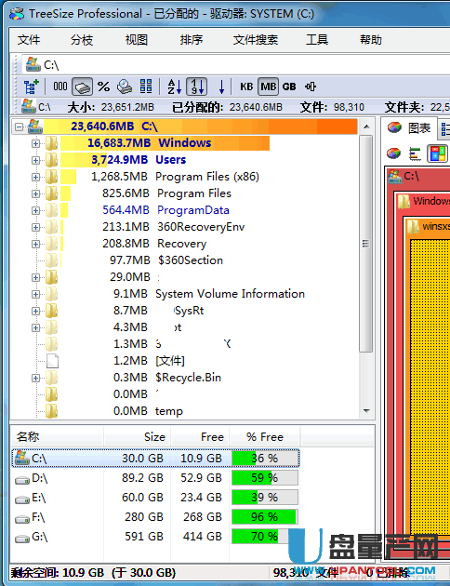Expand the System Volume Information node
The image size is (450, 586).
[35, 295]
